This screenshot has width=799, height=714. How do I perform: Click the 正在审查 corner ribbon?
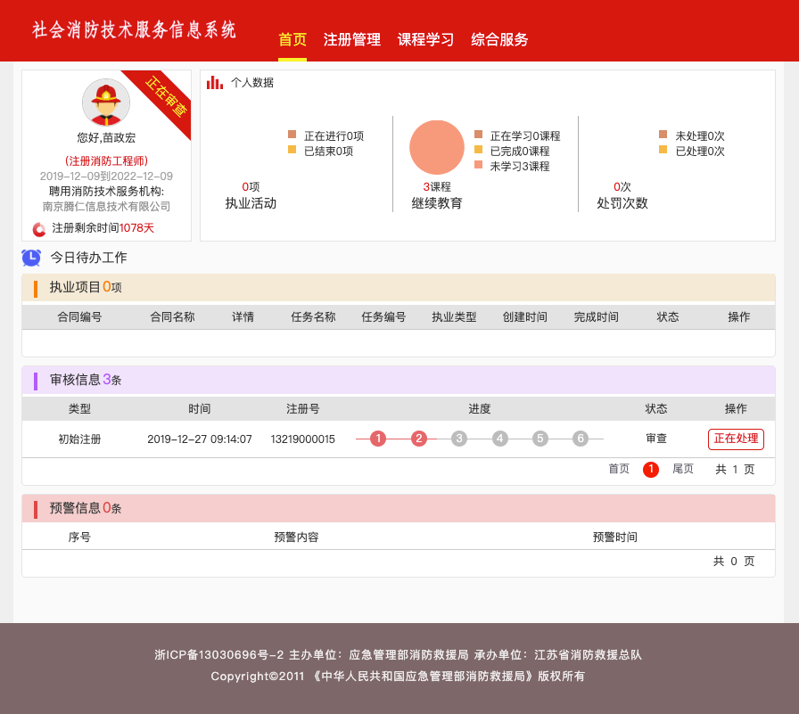coord(164,97)
